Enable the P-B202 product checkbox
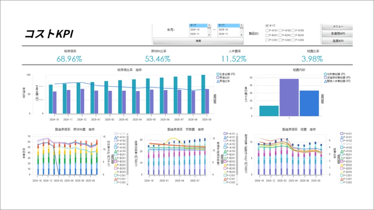Image resolution: width=374 pixels, height=210 pixels. point(280,35)
